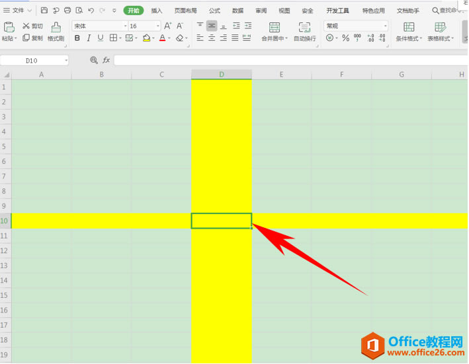Image resolution: width=469 pixels, height=364 pixels.
Task: Switch to the 公式 (Formulas) tab
Action: pyautogui.click(x=214, y=11)
